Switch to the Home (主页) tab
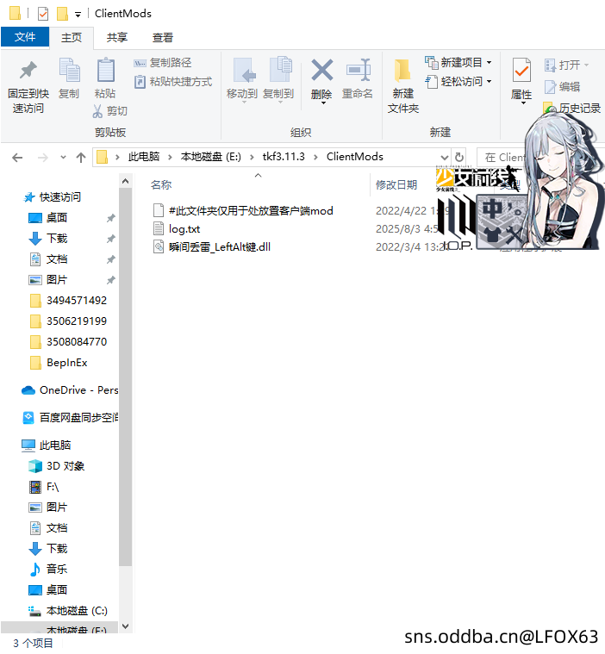 tap(72, 38)
